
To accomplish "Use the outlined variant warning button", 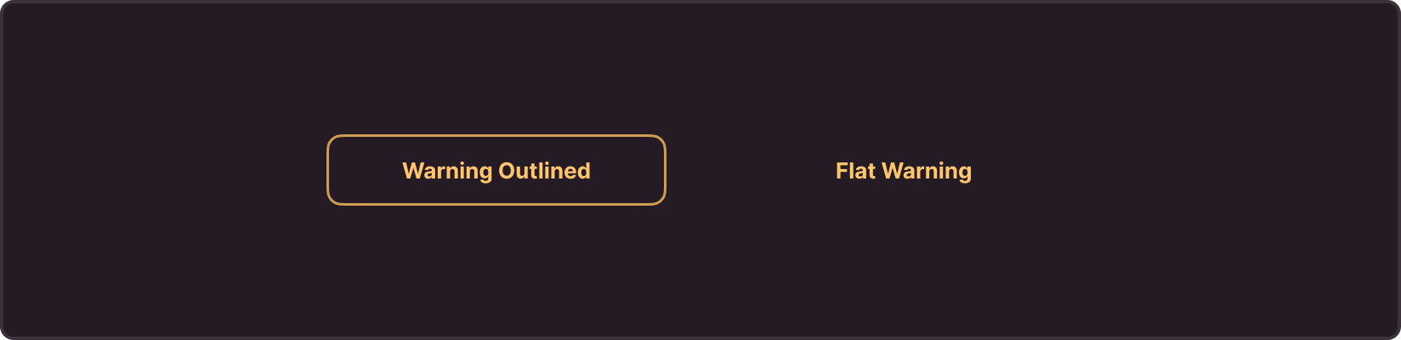I will 496,170.
